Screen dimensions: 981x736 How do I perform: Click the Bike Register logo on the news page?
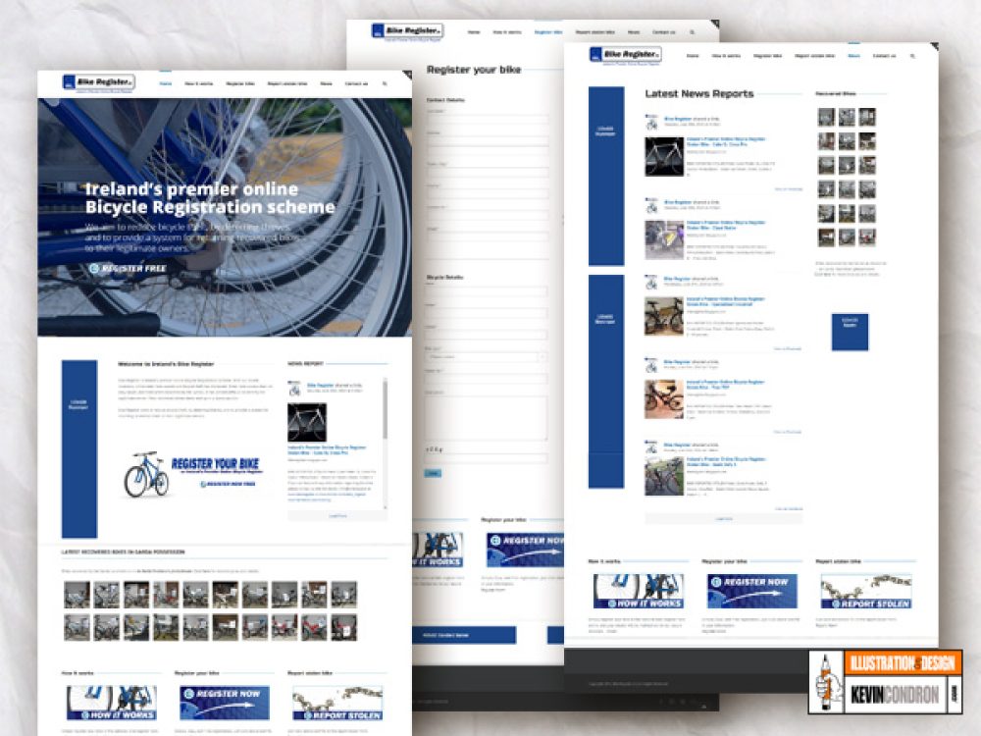click(625, 55)
